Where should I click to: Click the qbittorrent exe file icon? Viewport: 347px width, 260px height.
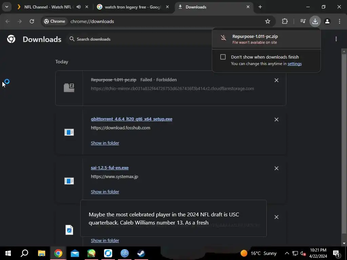[69, 132]
